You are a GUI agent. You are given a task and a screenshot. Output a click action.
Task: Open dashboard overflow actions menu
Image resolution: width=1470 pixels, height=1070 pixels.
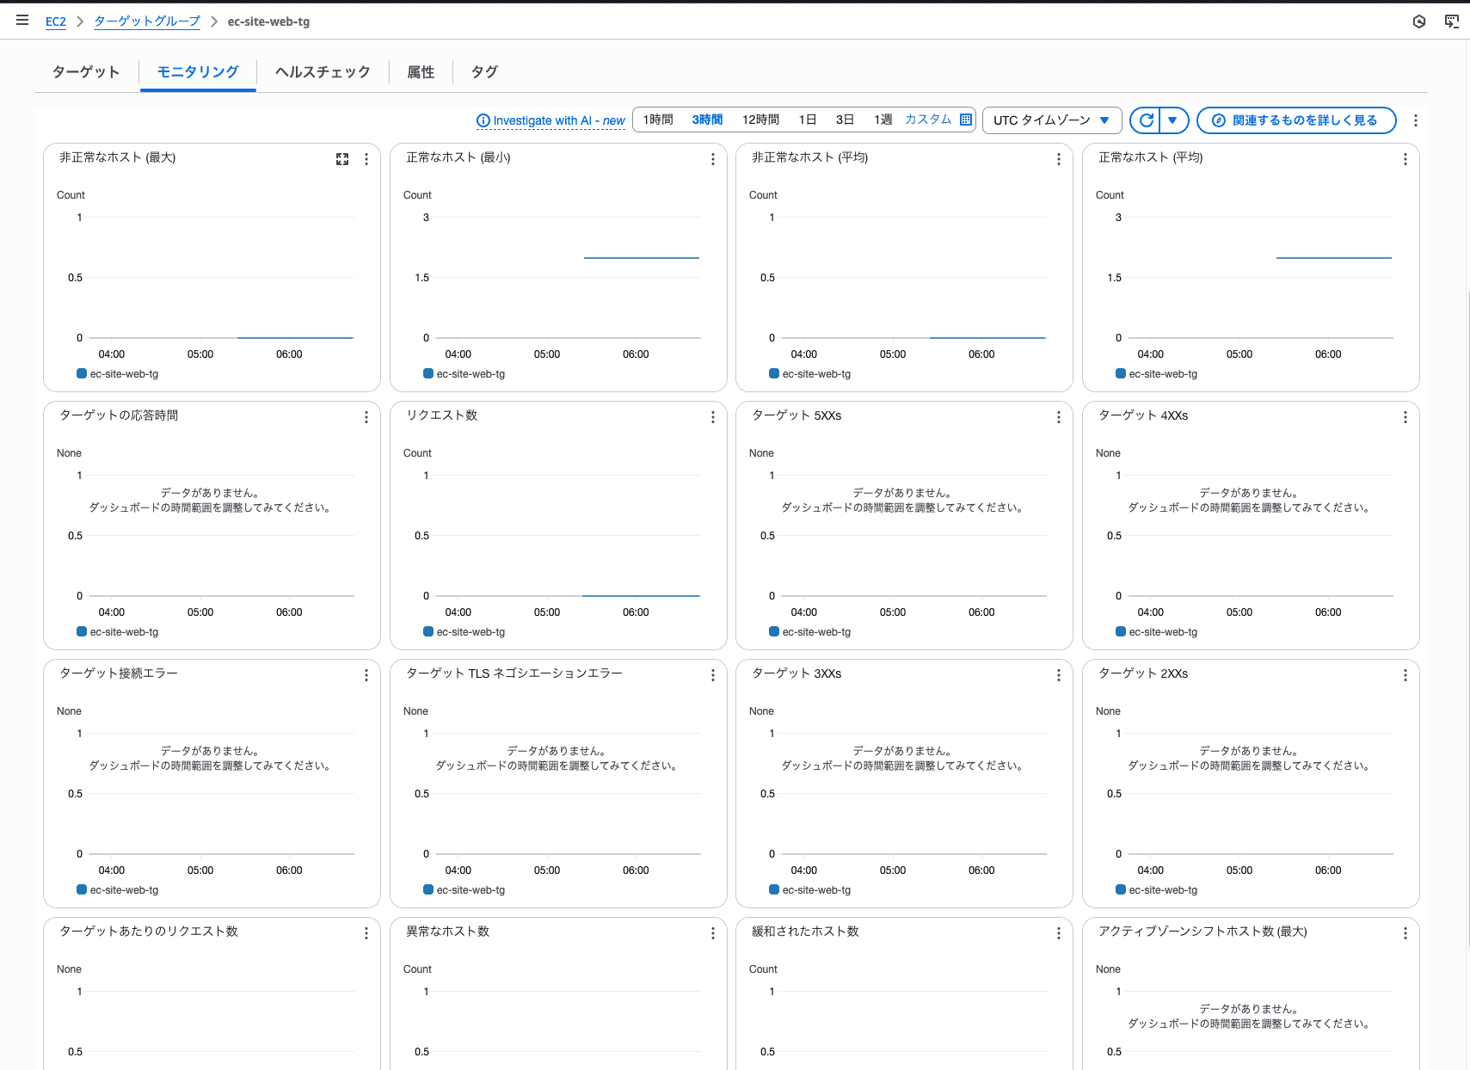(1415, 120)
